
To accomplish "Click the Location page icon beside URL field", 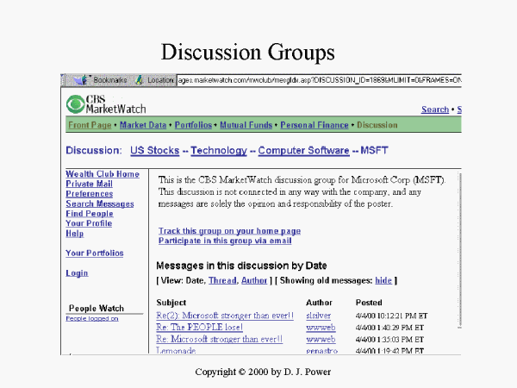I will coord(139,80).
